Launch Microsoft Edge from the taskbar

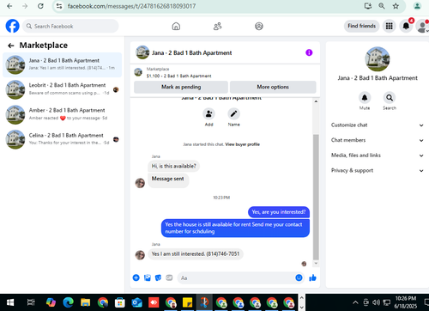point(68,302)
